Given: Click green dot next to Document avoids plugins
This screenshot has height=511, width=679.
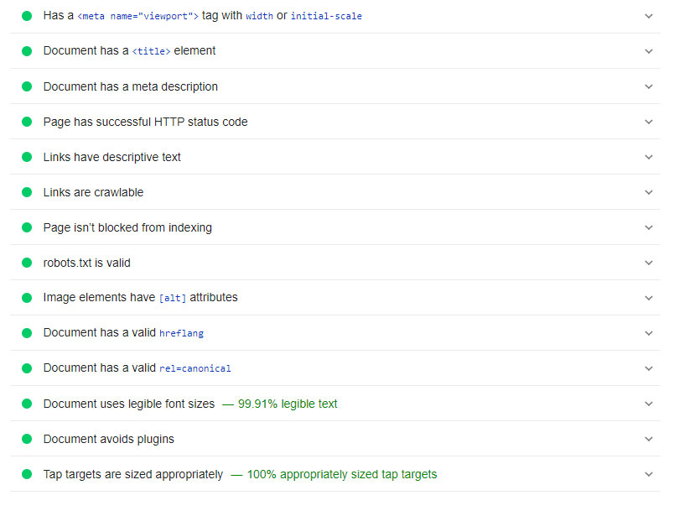Looking at the screenshot, I should (x=27, y=439).
